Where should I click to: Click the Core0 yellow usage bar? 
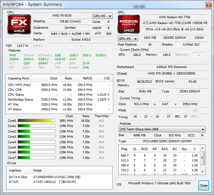click(x=37, y=120)
